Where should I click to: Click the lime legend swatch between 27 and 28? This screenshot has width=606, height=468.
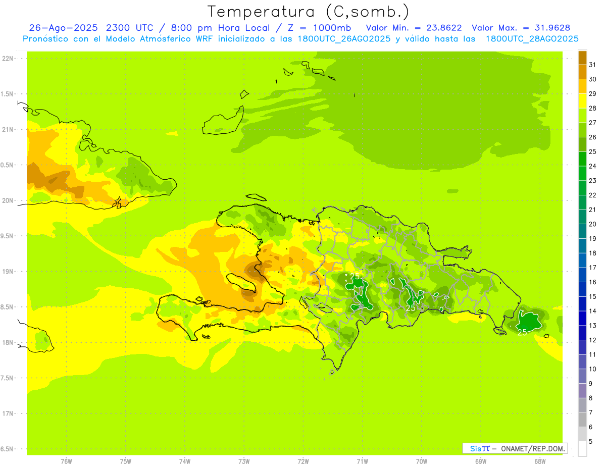pos(582,116)
